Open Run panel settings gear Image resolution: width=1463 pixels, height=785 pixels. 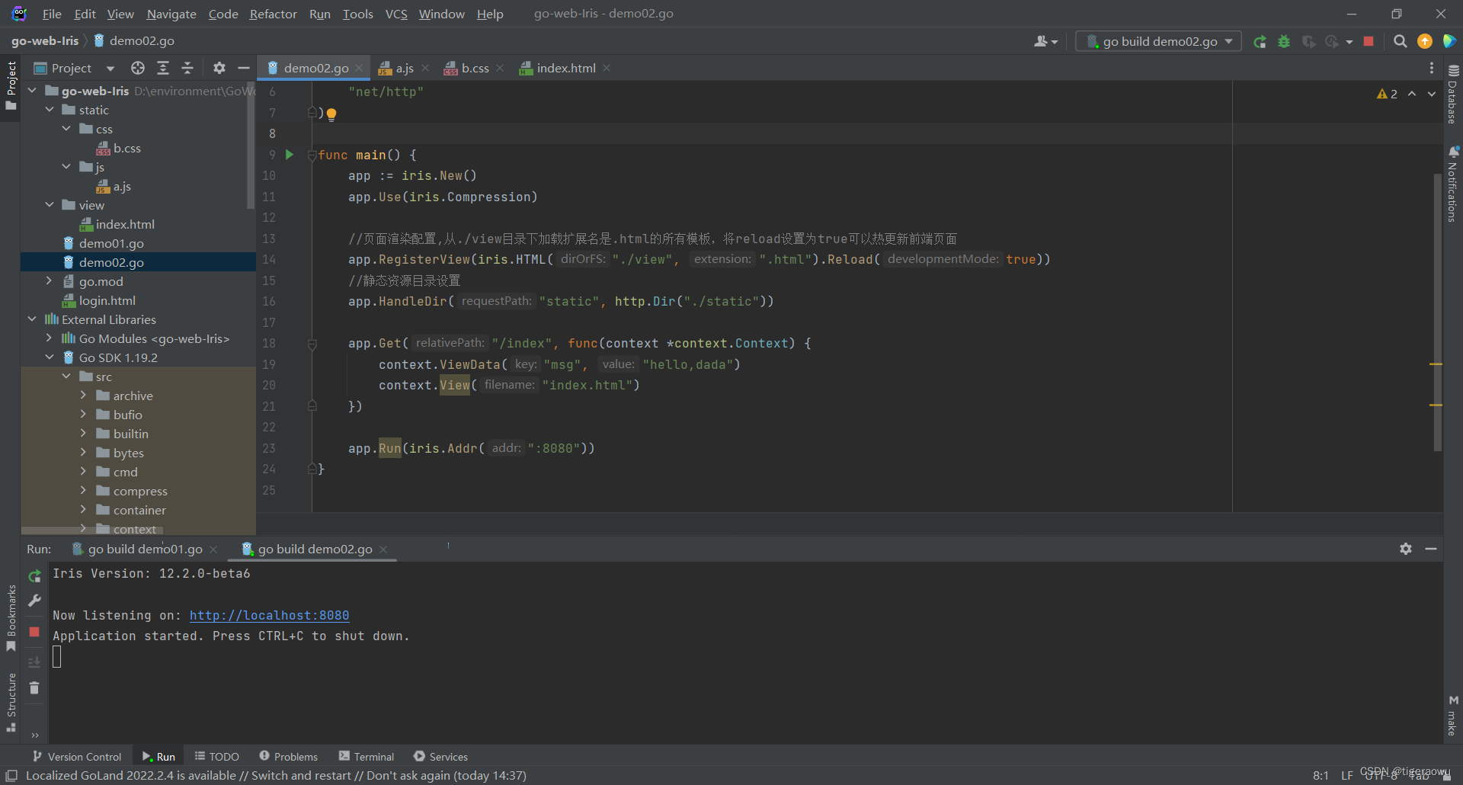[x=1406, y=549]
